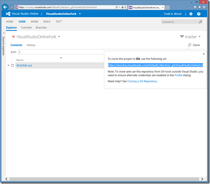
Task: Go back with the browser back arrow
Action: pyautogui.click(x=5, y=7)
